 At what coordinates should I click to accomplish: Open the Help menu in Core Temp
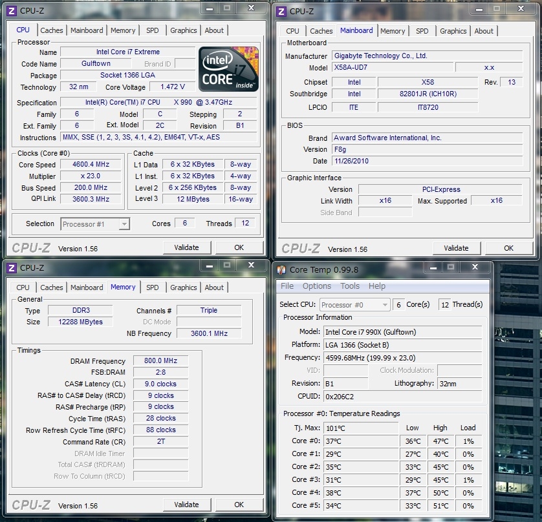377,286
